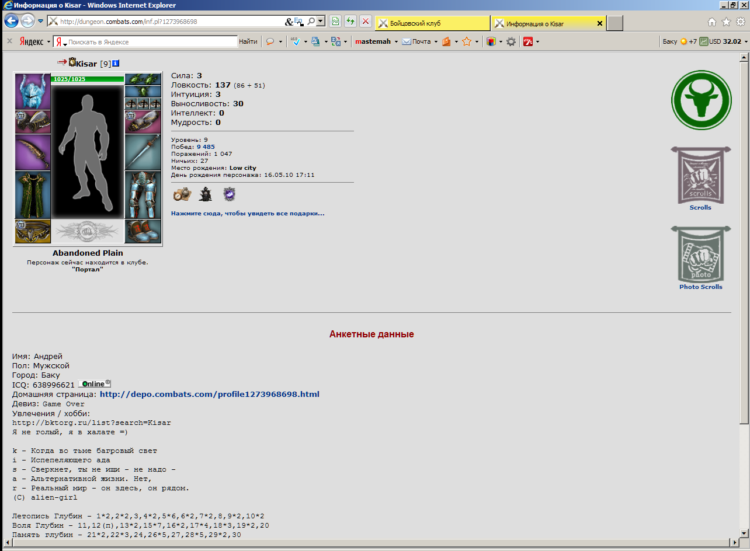750x551 pixels.
Task: Expand the bookmarks star dropdown arrow
Action: 477,42
